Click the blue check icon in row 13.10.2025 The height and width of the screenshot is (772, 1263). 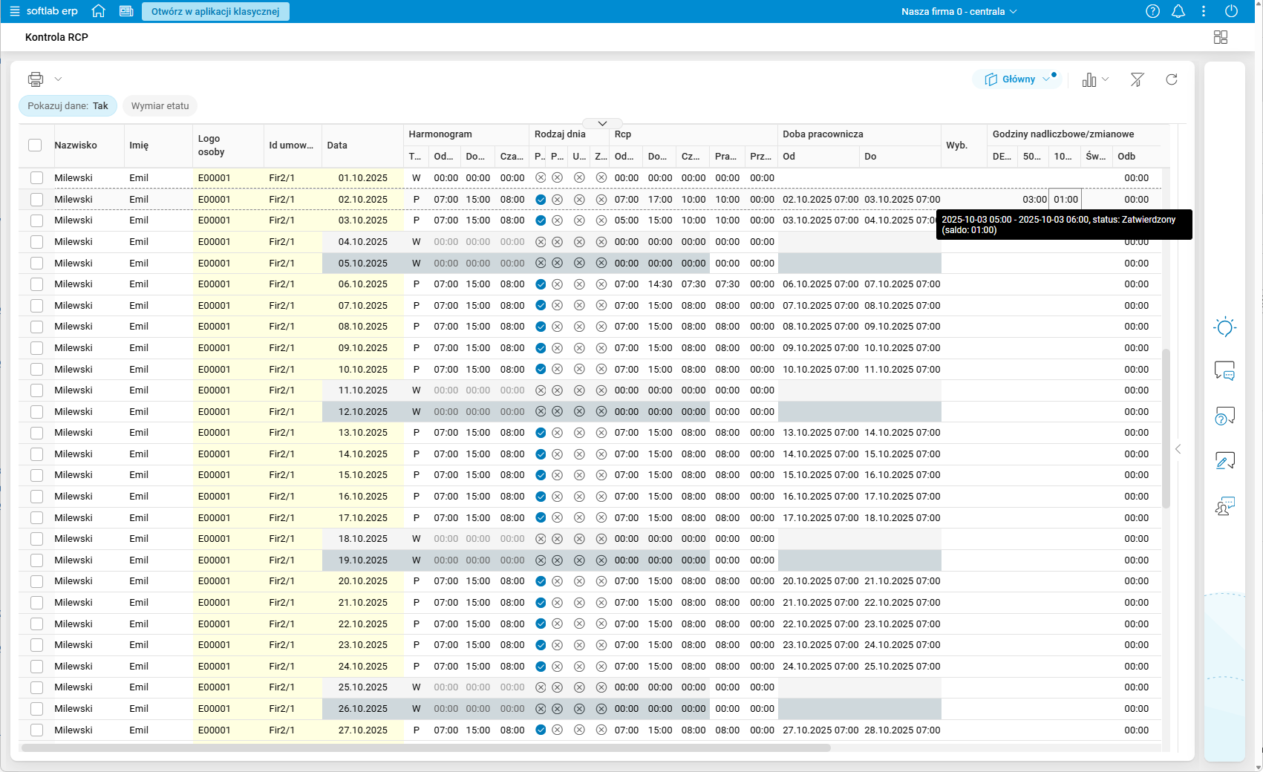click(541, 433)
